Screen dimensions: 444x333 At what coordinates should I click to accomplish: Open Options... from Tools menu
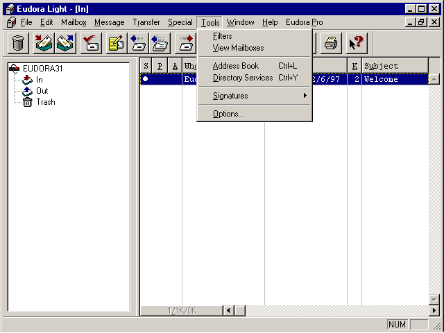coord(255,114)
